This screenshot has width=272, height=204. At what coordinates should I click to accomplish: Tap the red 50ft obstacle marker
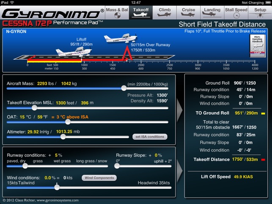pos(127,53)
